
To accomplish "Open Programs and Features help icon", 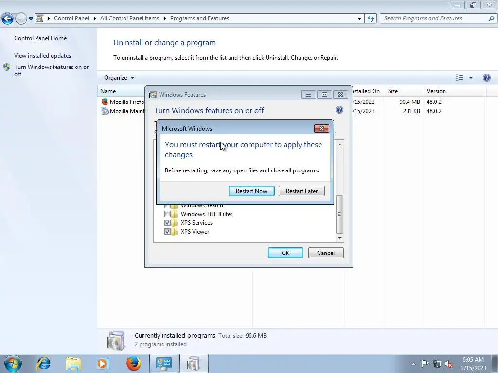I will click(486, 78).
